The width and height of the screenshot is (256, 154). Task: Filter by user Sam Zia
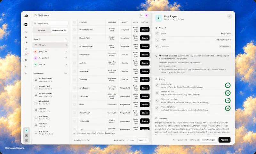pos(50,64)
